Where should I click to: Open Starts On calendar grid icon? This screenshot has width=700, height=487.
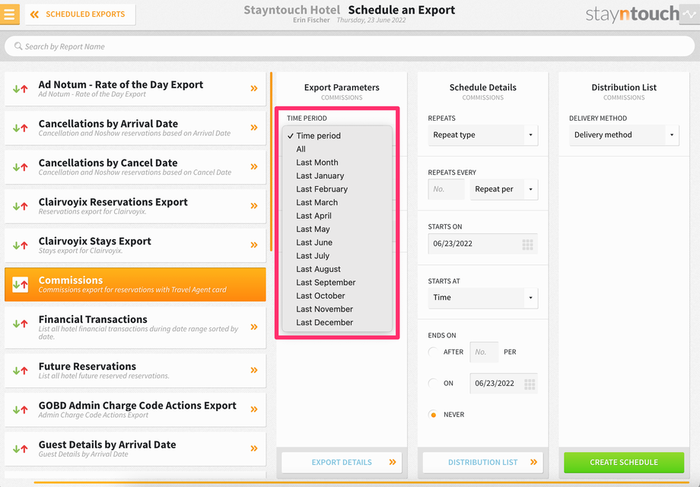tap(528, 244)
